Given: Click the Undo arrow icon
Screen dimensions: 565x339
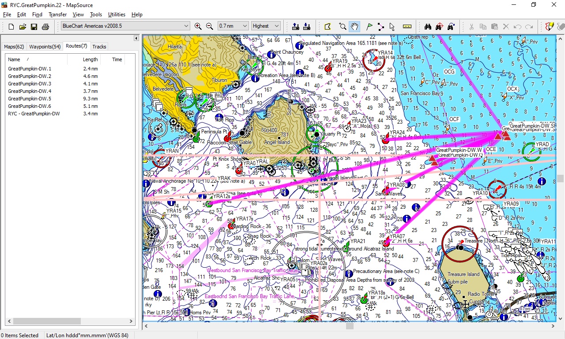Looking at the screenshot, I should coord(517,26).
